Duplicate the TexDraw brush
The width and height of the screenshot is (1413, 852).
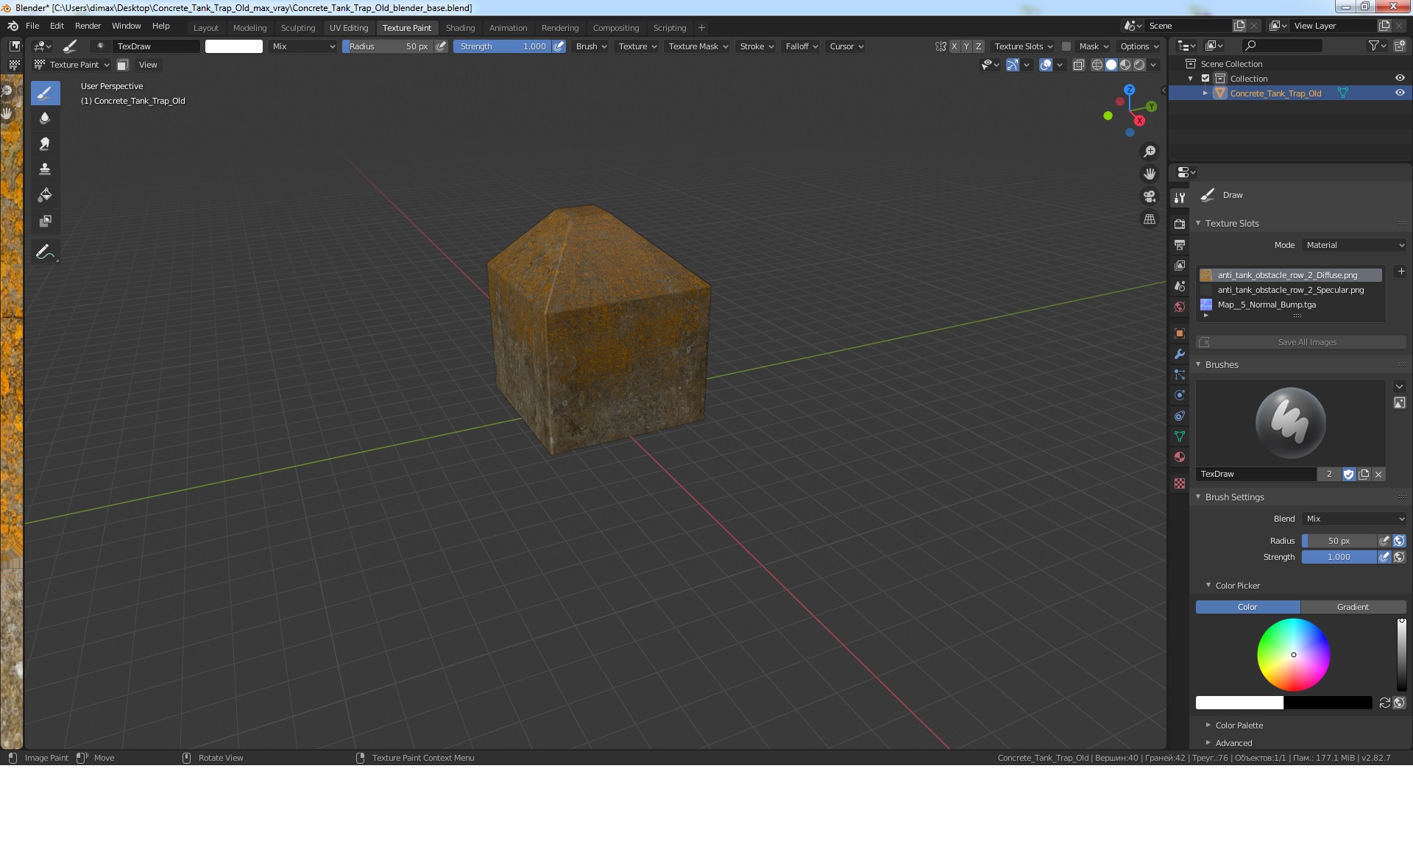coord(1364,475)
